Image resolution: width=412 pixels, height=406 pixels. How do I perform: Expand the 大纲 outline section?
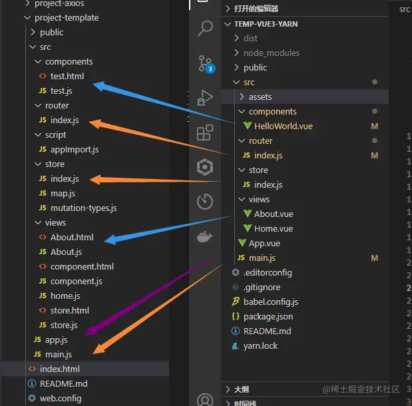coord(228,389)
